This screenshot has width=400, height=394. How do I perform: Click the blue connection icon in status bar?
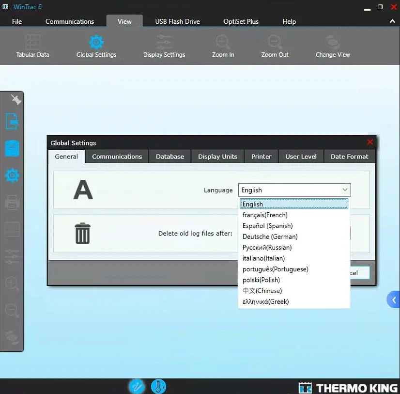137,386
